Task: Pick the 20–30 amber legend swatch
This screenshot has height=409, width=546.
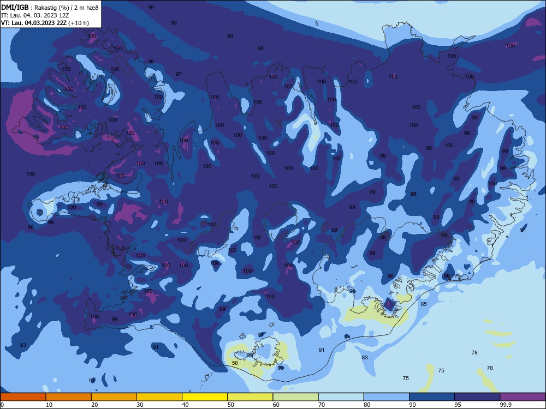Action: [x=114, y=397]
